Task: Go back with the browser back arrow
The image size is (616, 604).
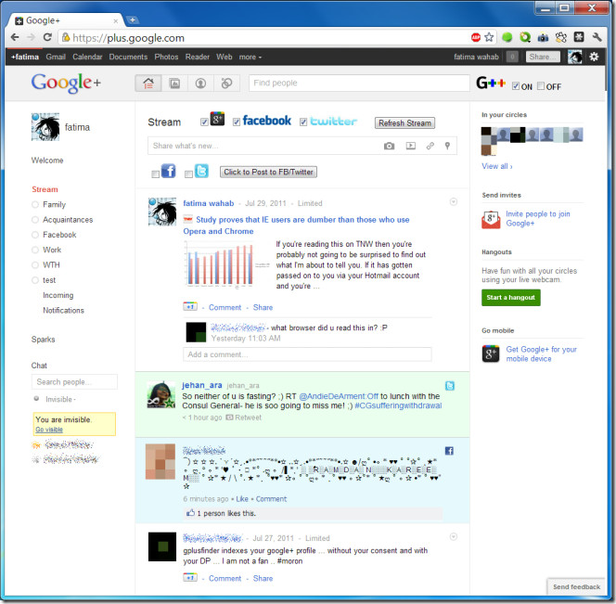Action: click(15, 37)
